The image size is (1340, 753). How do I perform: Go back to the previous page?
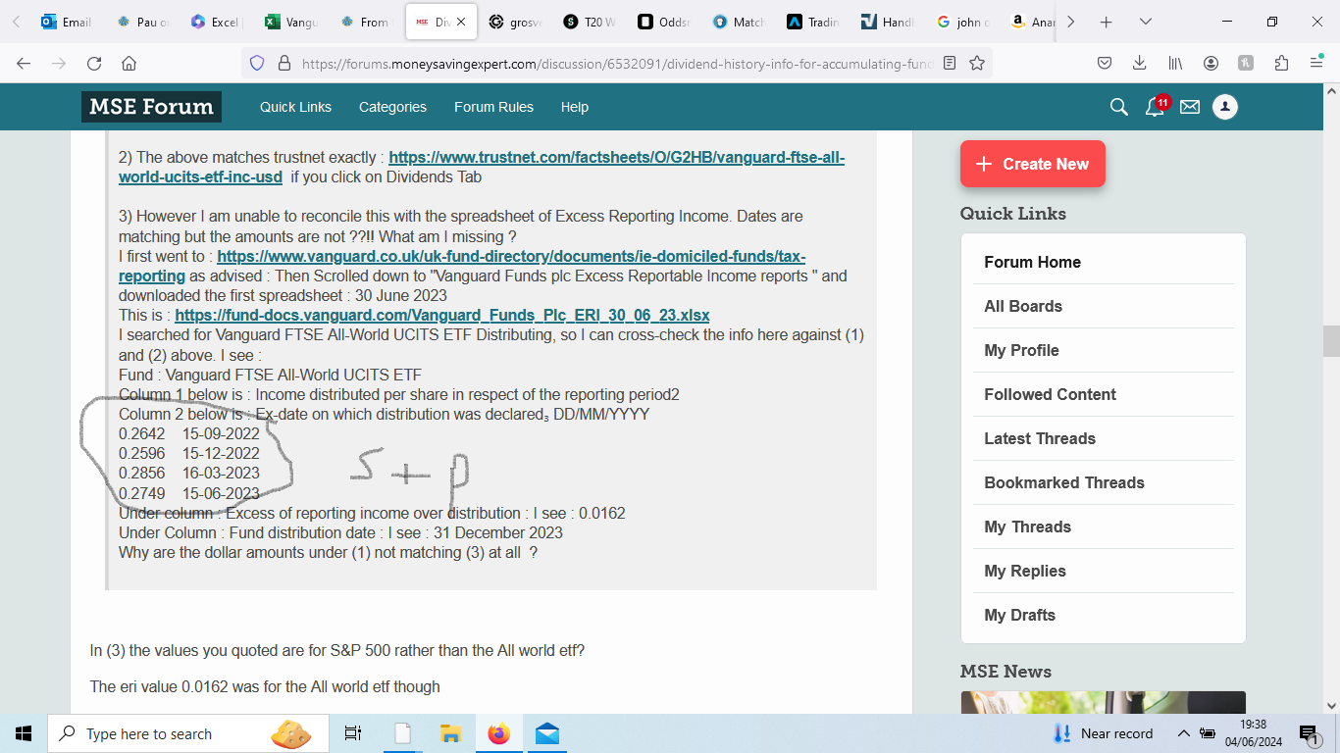(24, 64)
